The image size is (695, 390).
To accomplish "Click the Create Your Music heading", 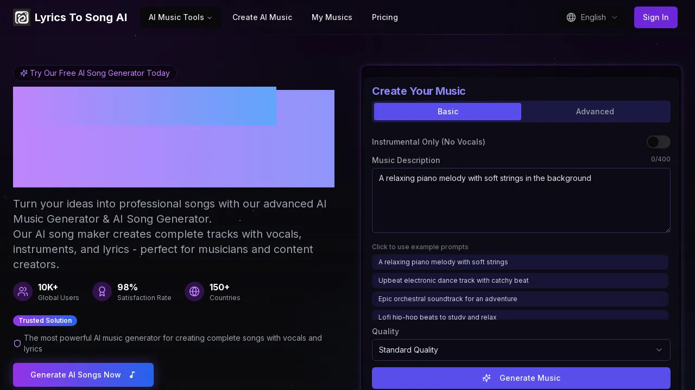I will pos(419,91).
